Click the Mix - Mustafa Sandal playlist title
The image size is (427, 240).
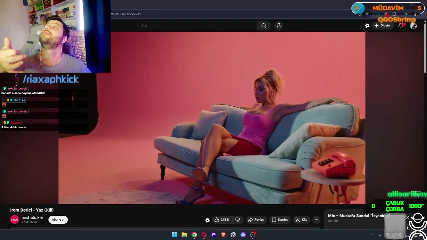tap(359, 216)
